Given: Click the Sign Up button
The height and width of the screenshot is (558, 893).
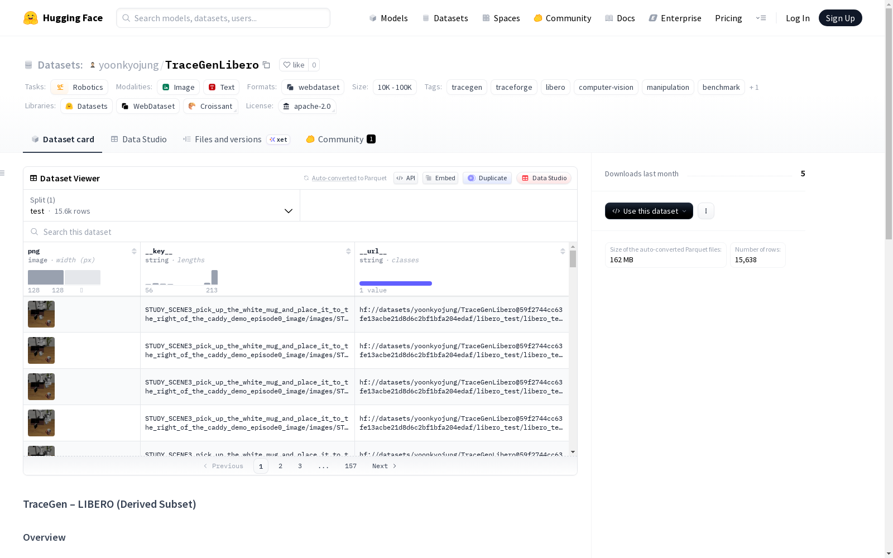Looking at the screenshot, I should (841, 18).
